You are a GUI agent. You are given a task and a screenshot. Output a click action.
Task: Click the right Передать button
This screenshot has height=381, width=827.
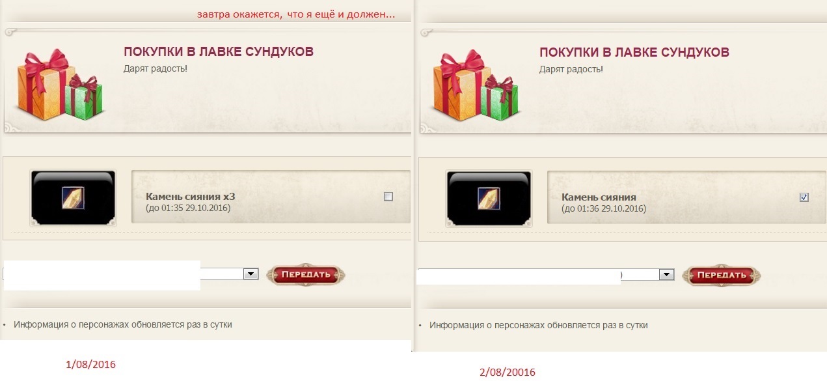(x=722, y=275)
